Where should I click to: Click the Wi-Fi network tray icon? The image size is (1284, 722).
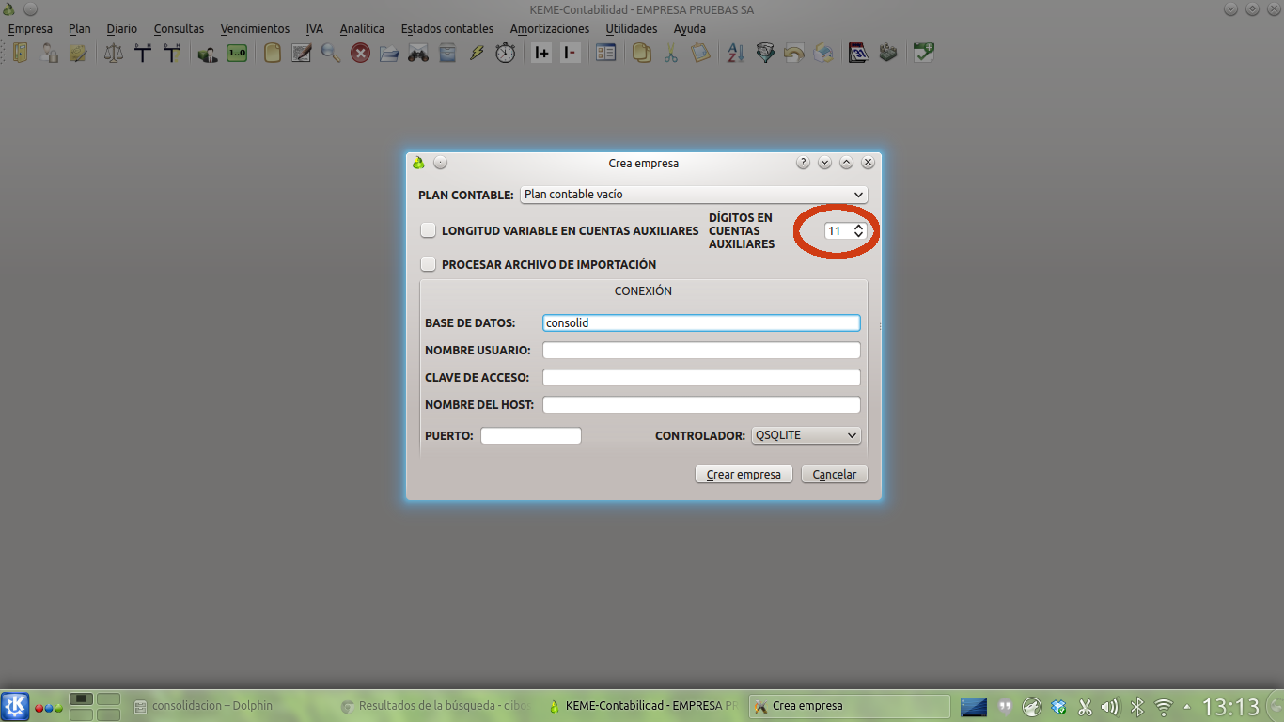point(1164,706)
